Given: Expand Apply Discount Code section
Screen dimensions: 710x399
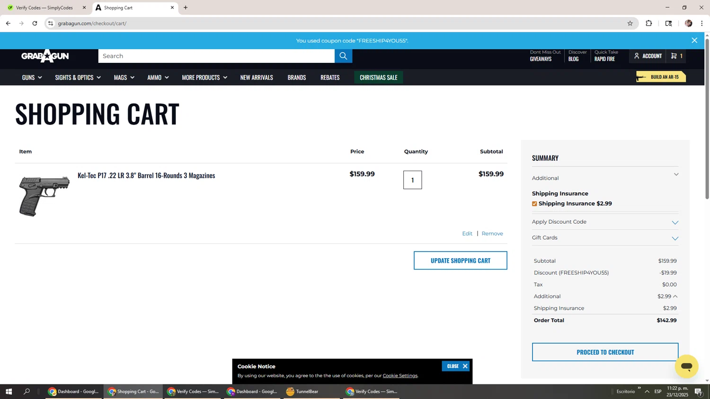Looking at the screenshot, I should 605,222.
